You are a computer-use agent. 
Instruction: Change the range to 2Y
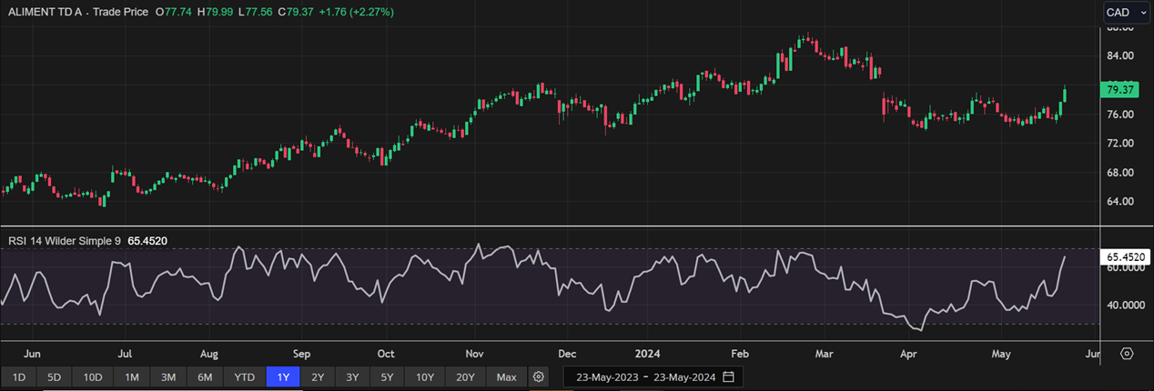click(x=318, y=376)
